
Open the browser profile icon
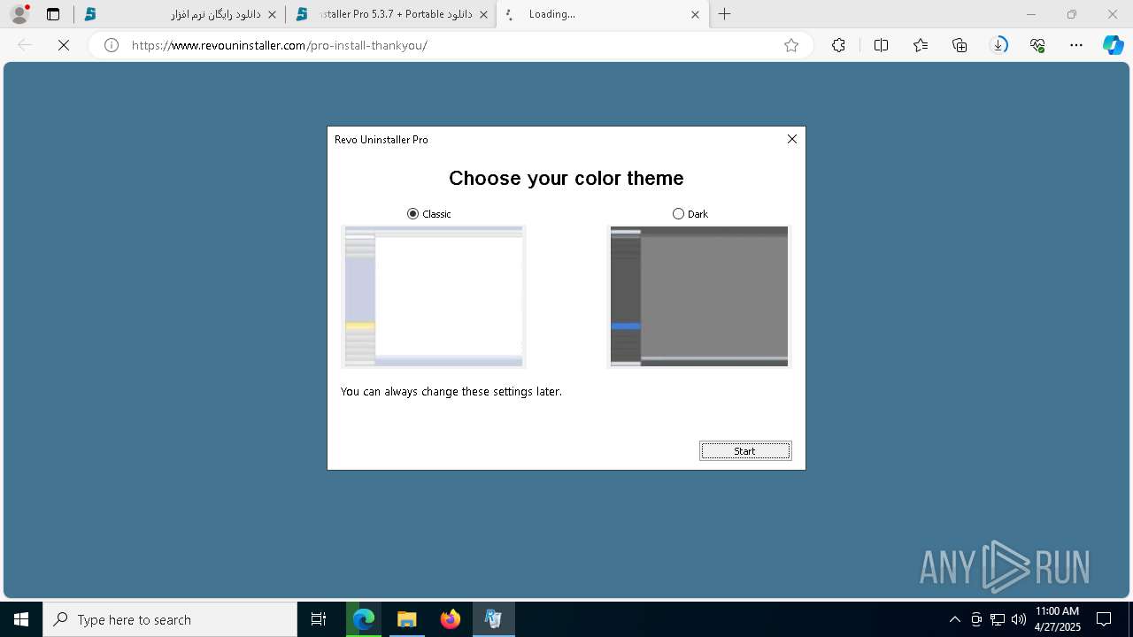pos(19,14)
